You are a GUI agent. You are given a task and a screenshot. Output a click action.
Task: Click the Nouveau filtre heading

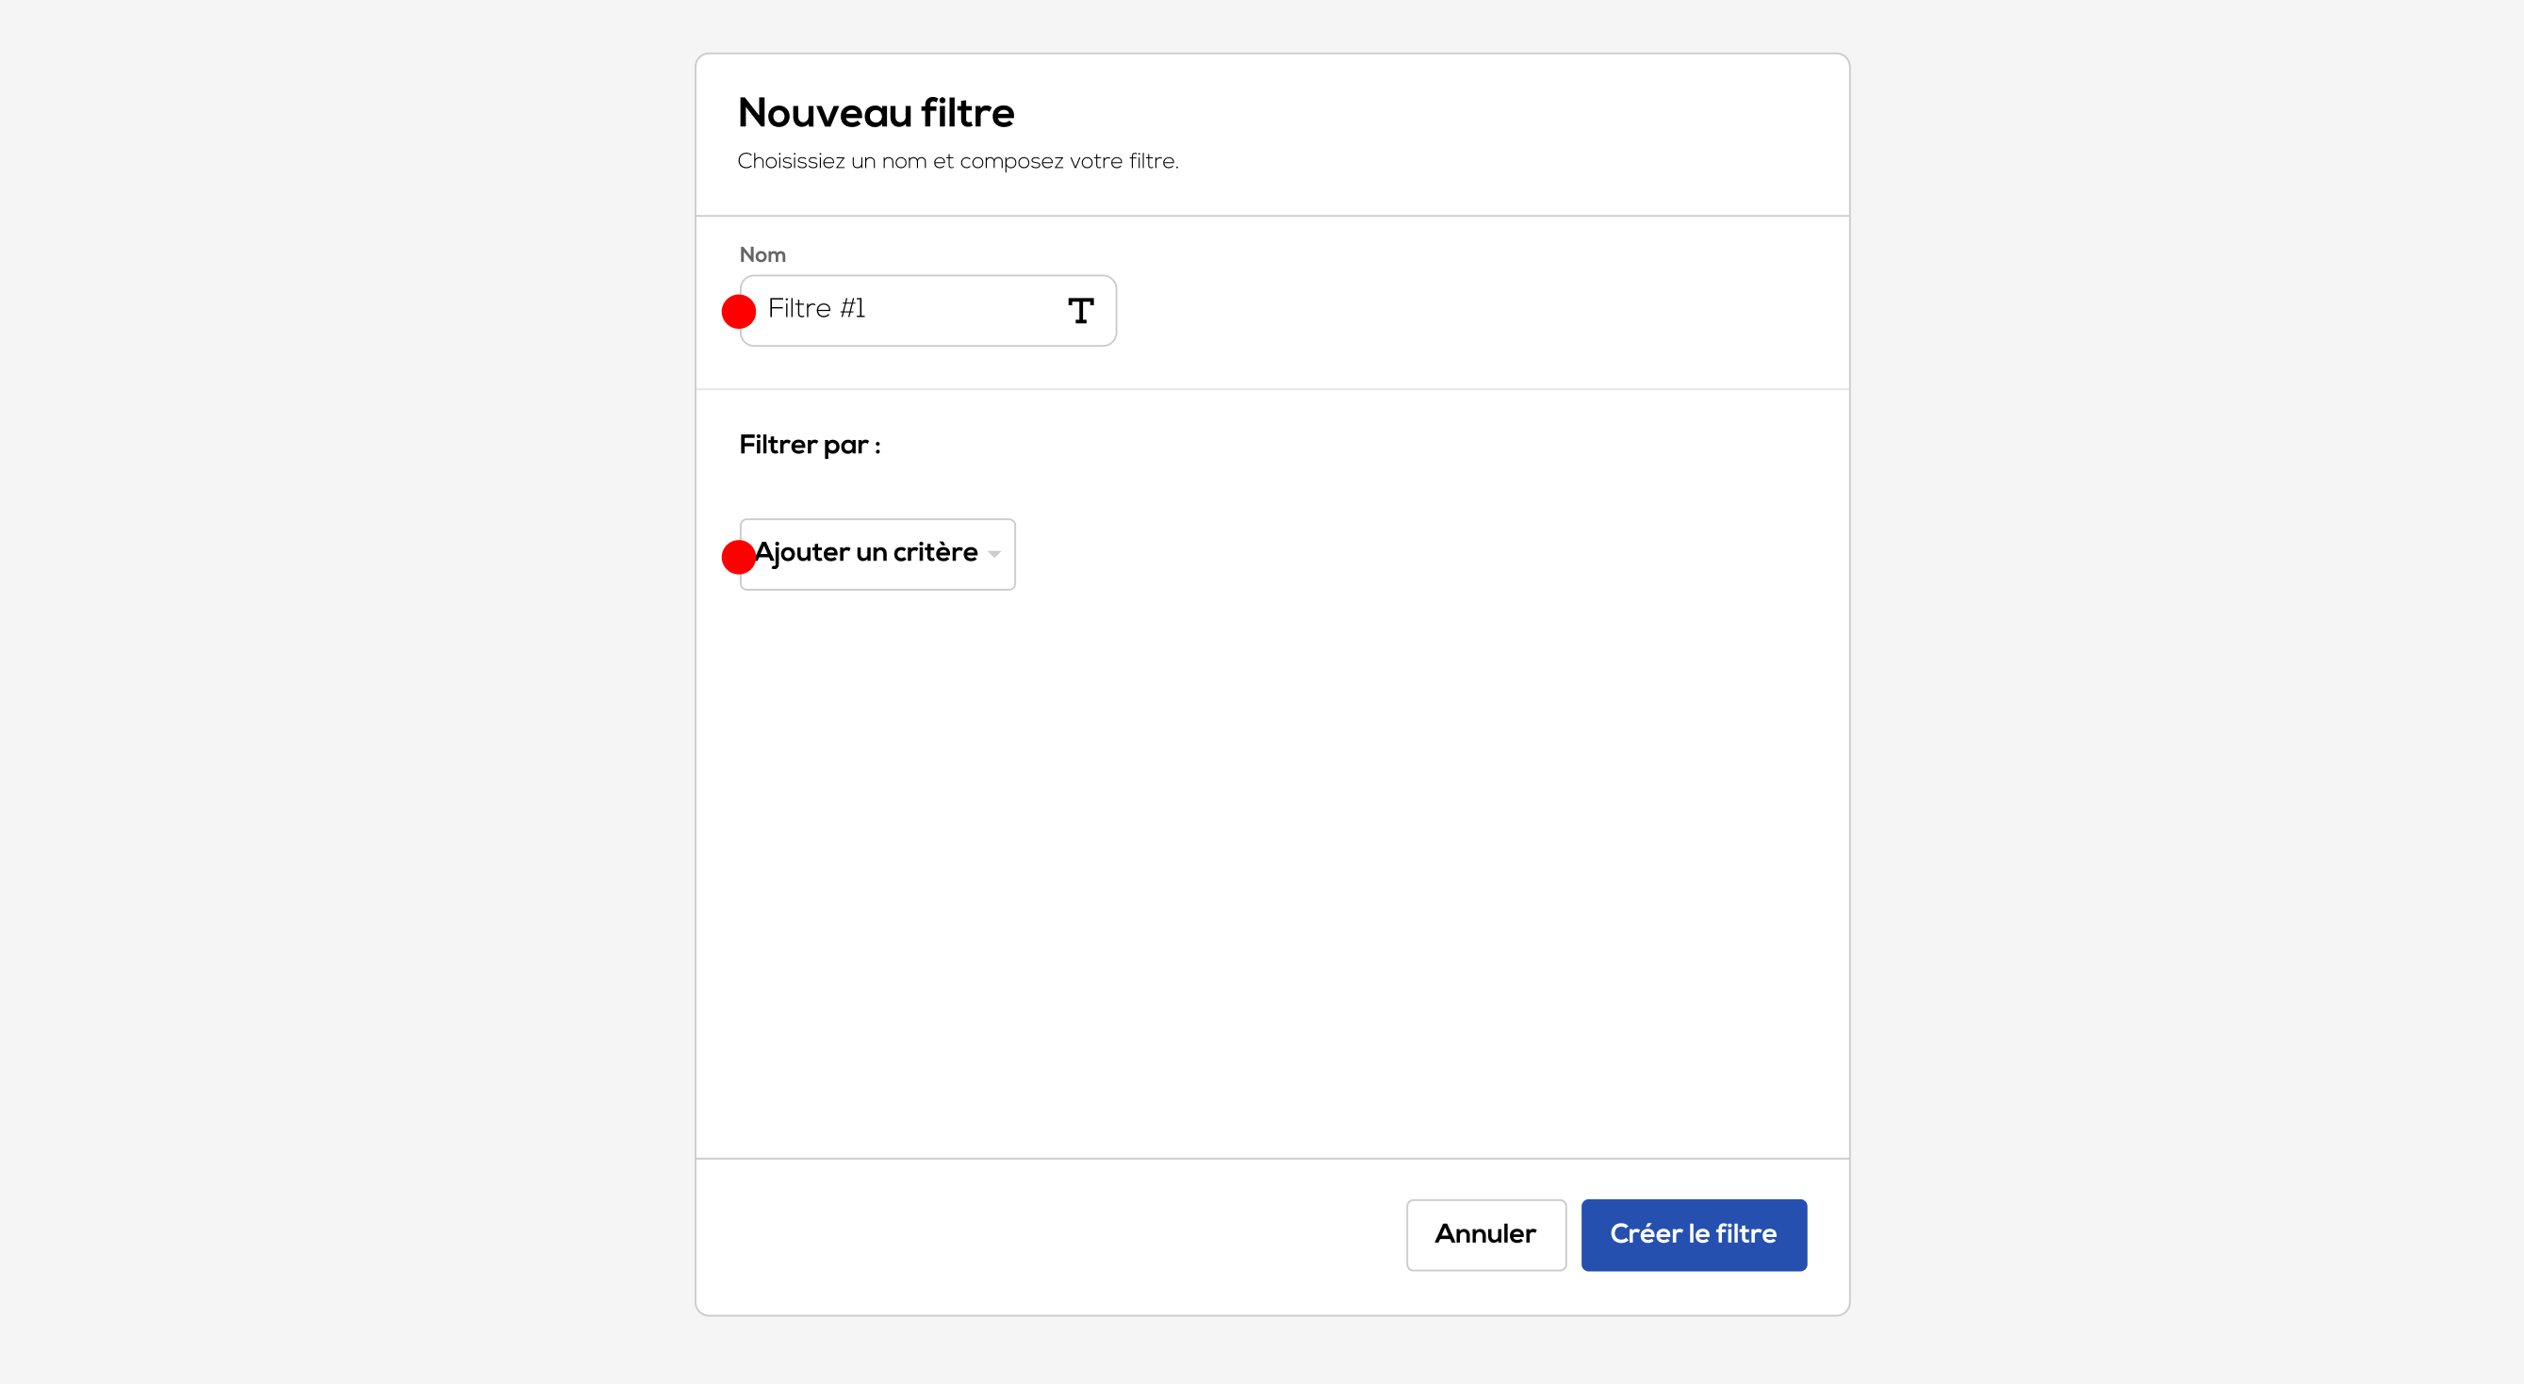click(x=876, y=113)
